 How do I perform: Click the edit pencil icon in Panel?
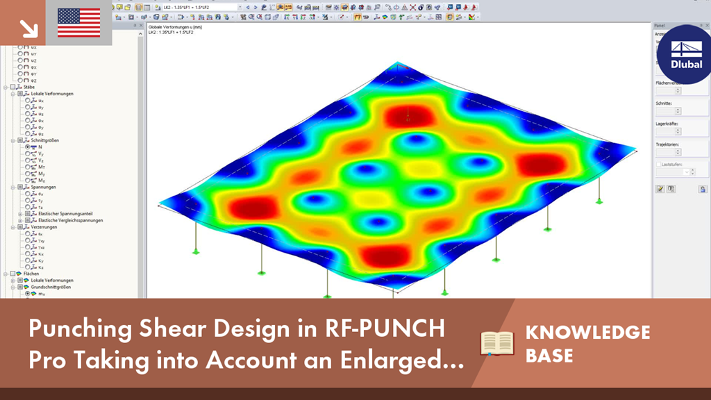coord(660,189)
